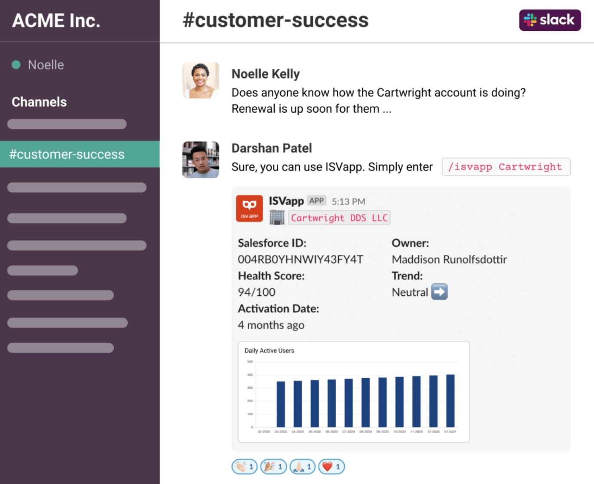Click the Salesforce ID: label
This screenshot has width=594, height=484.
tap(272, 243)
